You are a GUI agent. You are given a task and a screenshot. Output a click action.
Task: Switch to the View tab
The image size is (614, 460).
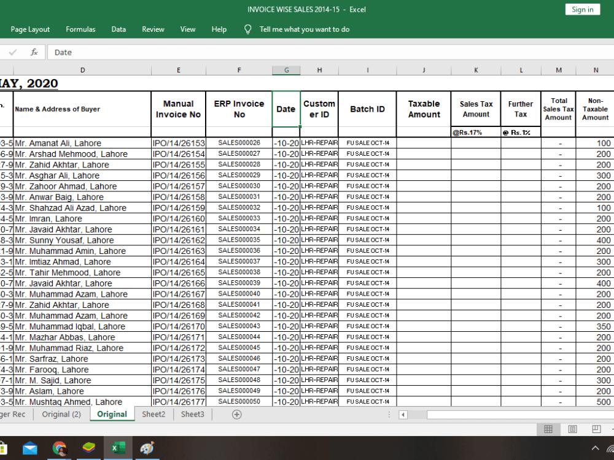click(188, 29)
